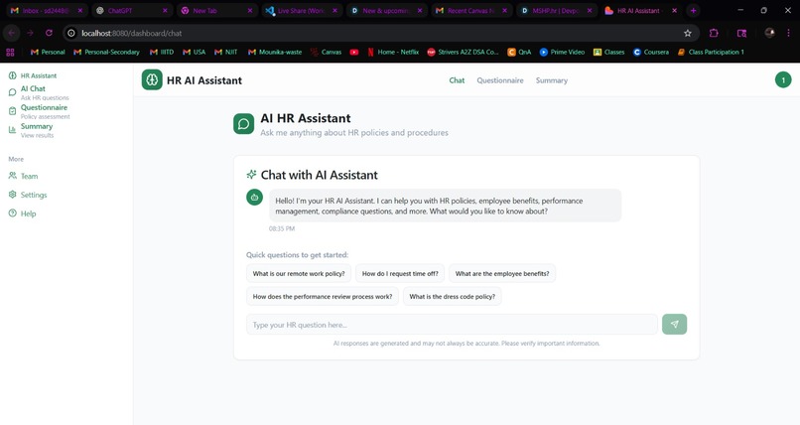
Task: Open the Prime Video bookmark
Action: [562, 52]
